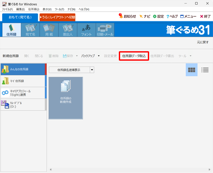
Task: Select マイ住所録 in the sidebar
Action: [23, 81]
